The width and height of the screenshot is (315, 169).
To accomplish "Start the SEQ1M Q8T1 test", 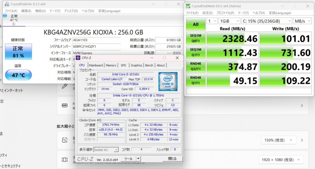I will (196, 38).
